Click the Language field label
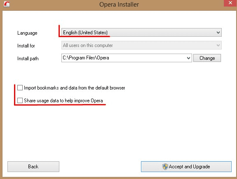The width and height of the screenshot is (237, 179). 27,33
